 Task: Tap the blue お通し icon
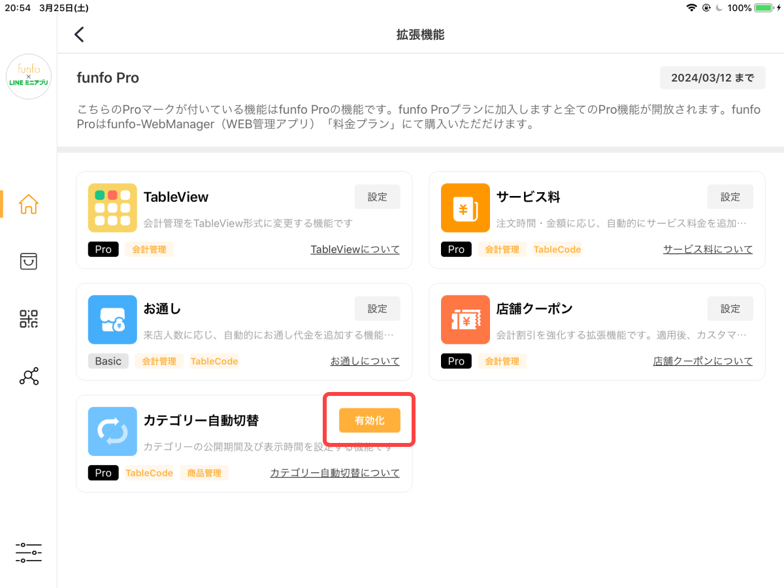[112, 319]
